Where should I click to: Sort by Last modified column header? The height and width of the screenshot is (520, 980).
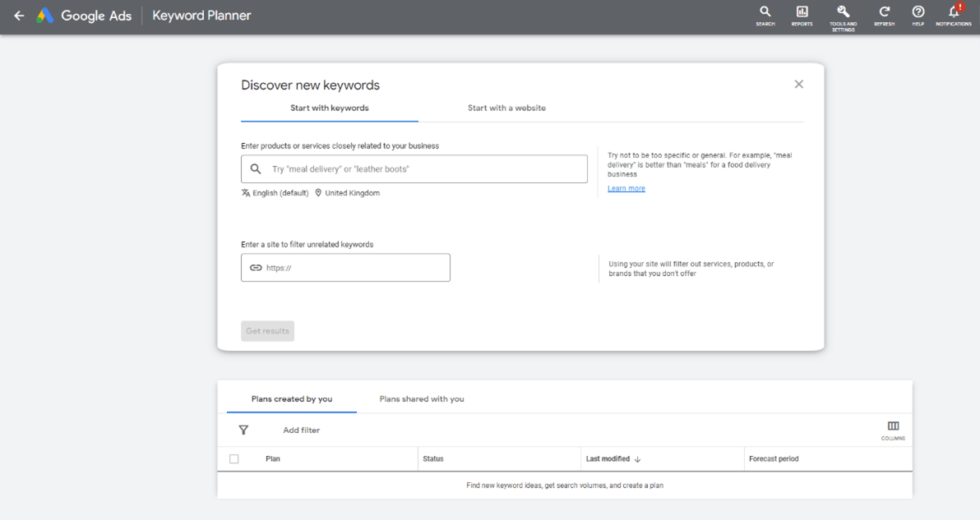click(608, 459)
